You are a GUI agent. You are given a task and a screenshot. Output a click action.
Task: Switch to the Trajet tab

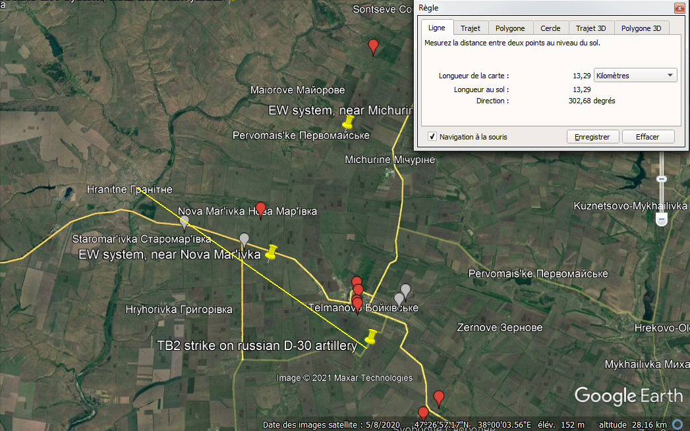click(471, 28)
